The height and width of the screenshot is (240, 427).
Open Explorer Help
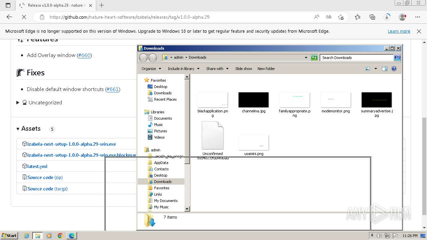(x=394, y=69)
